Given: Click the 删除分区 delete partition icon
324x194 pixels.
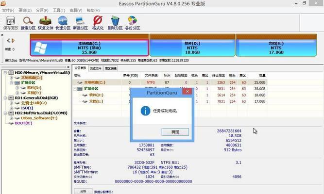Looking at the screenshot, I should coord(115,23).
